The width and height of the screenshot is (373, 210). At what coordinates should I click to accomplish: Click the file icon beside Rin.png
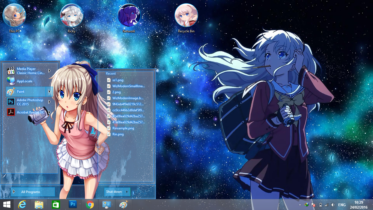coord(109,134)
